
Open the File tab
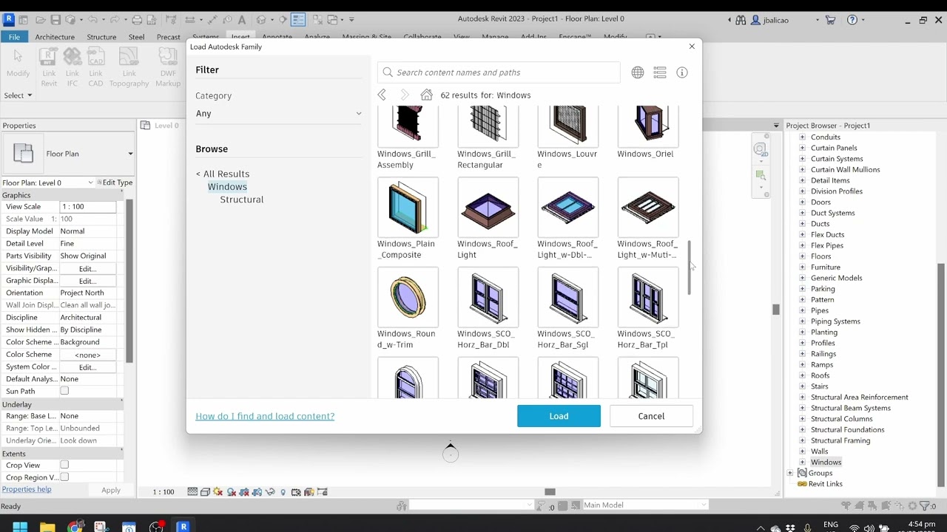pyautogui.click(x=14, y=37)
